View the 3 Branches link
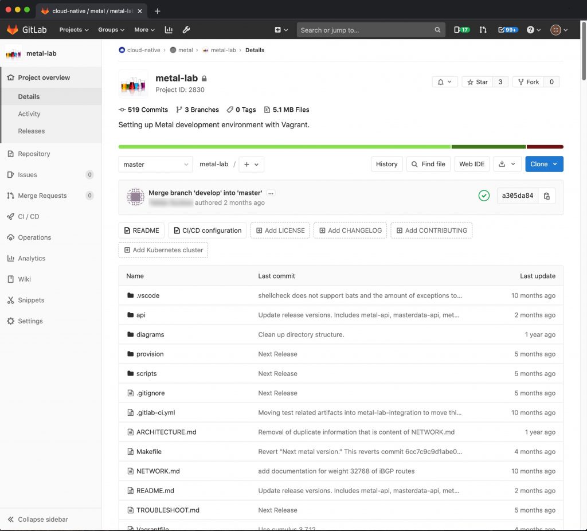The image size is (587, 531). pos(197,110)
